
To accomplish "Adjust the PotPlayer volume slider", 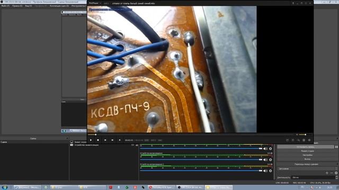I will tap(305, 135).
